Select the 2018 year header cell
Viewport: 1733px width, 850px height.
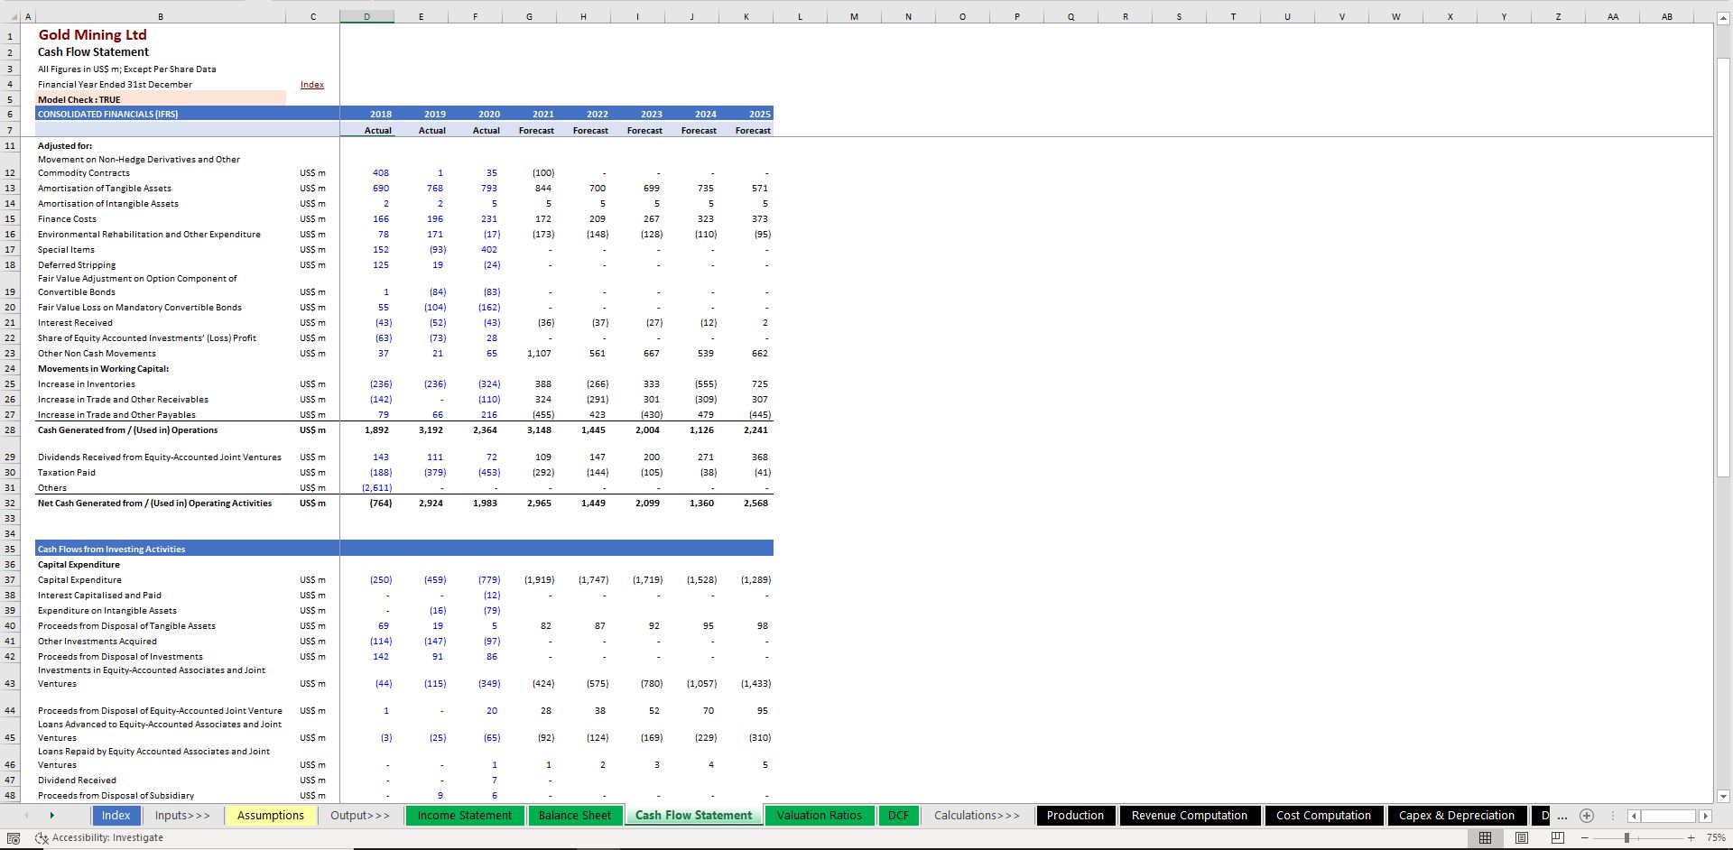367,115
